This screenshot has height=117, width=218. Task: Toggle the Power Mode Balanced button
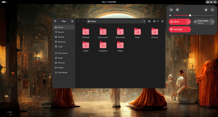click(x=201, y=22)
